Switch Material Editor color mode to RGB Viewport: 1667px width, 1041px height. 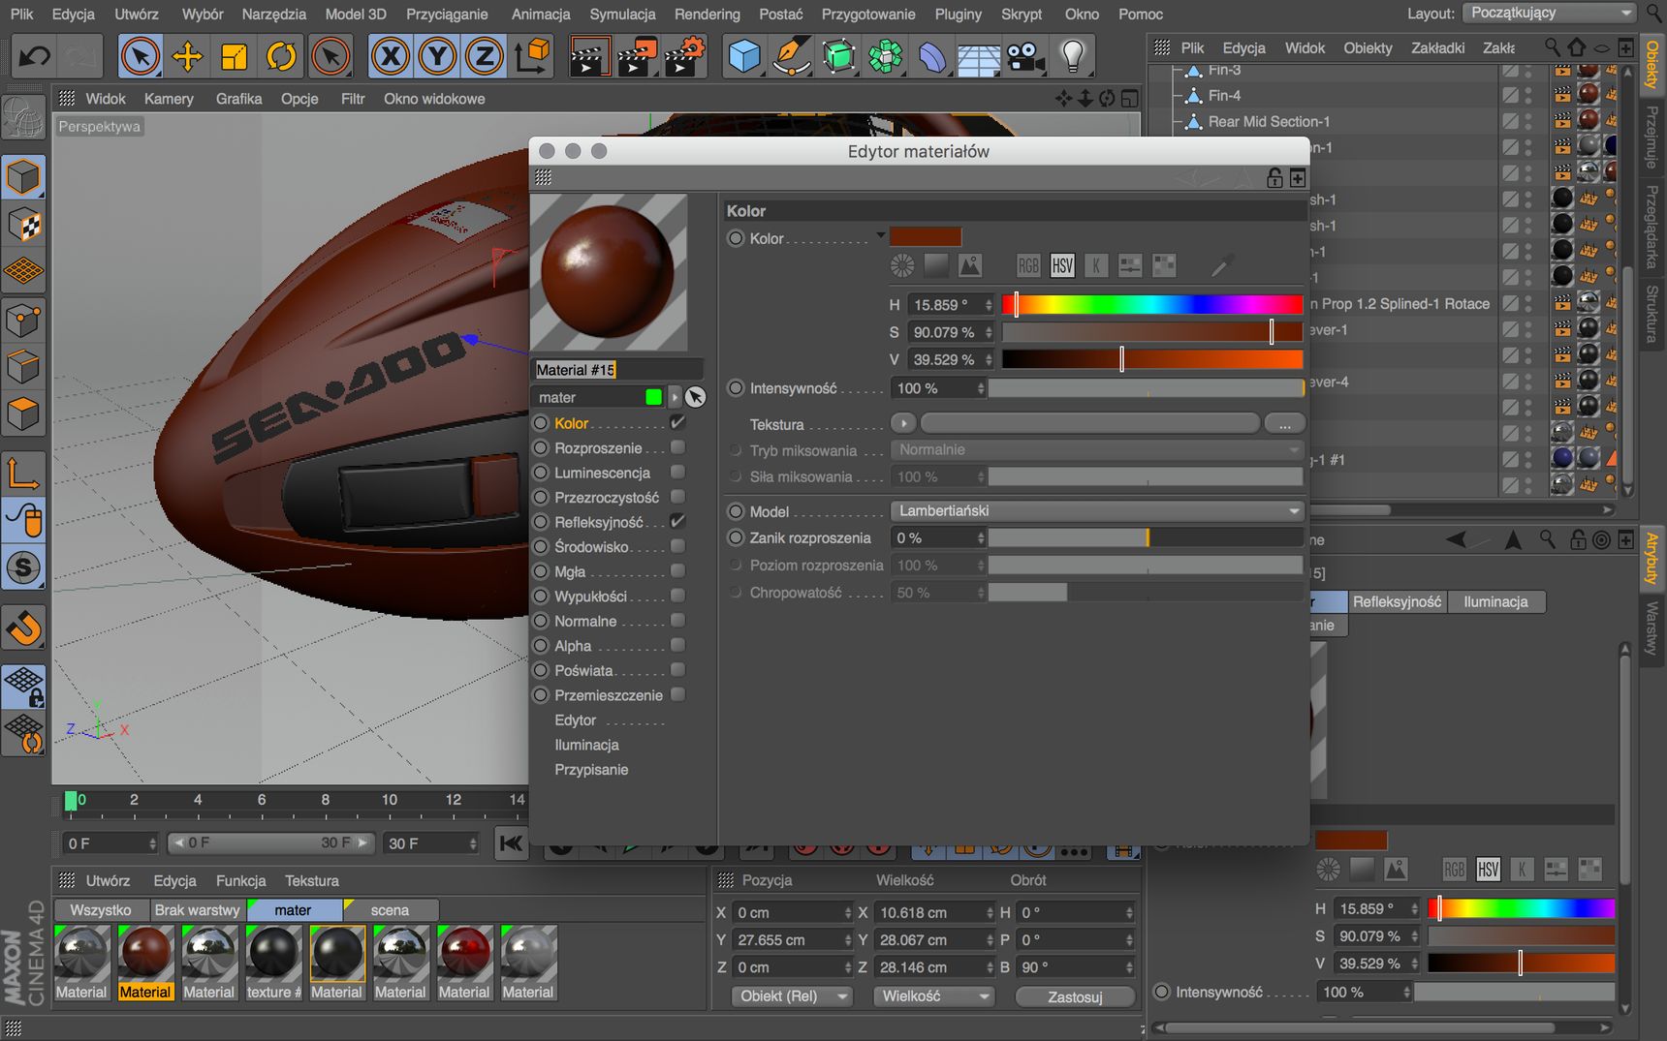pos(1028,265)
